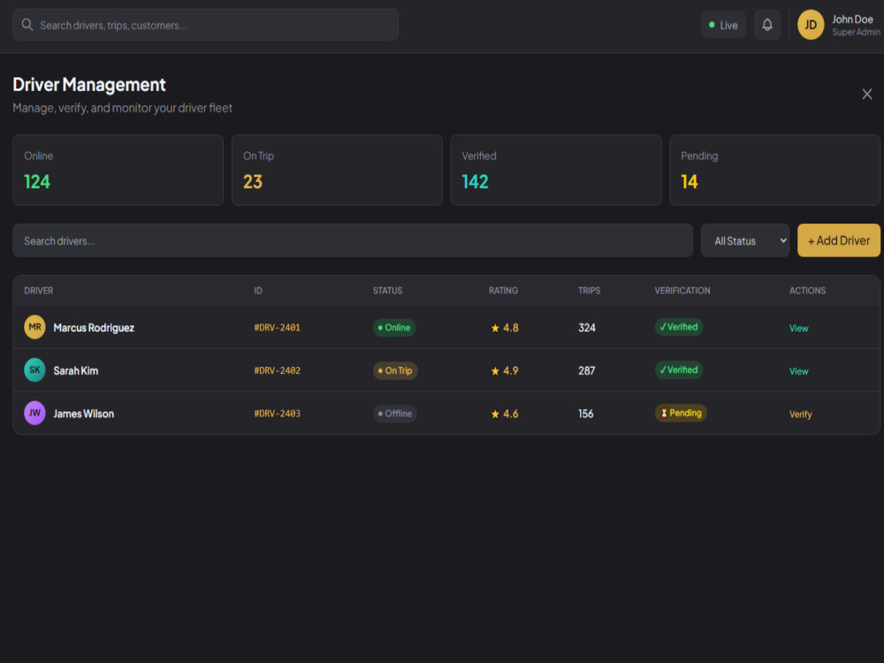The image size is (884, 663).
Task: Click the On Trip status badge for Sarah Kim
Action: click(395, 370)
